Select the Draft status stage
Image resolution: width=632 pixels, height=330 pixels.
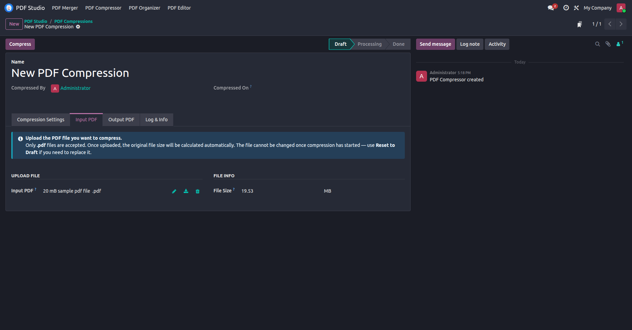pos(341,44)
